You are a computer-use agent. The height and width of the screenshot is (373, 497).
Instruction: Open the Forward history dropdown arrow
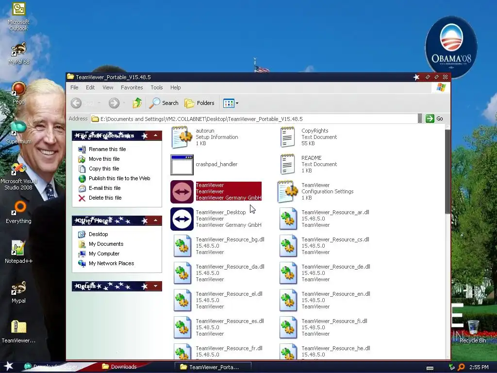point(124,103)
